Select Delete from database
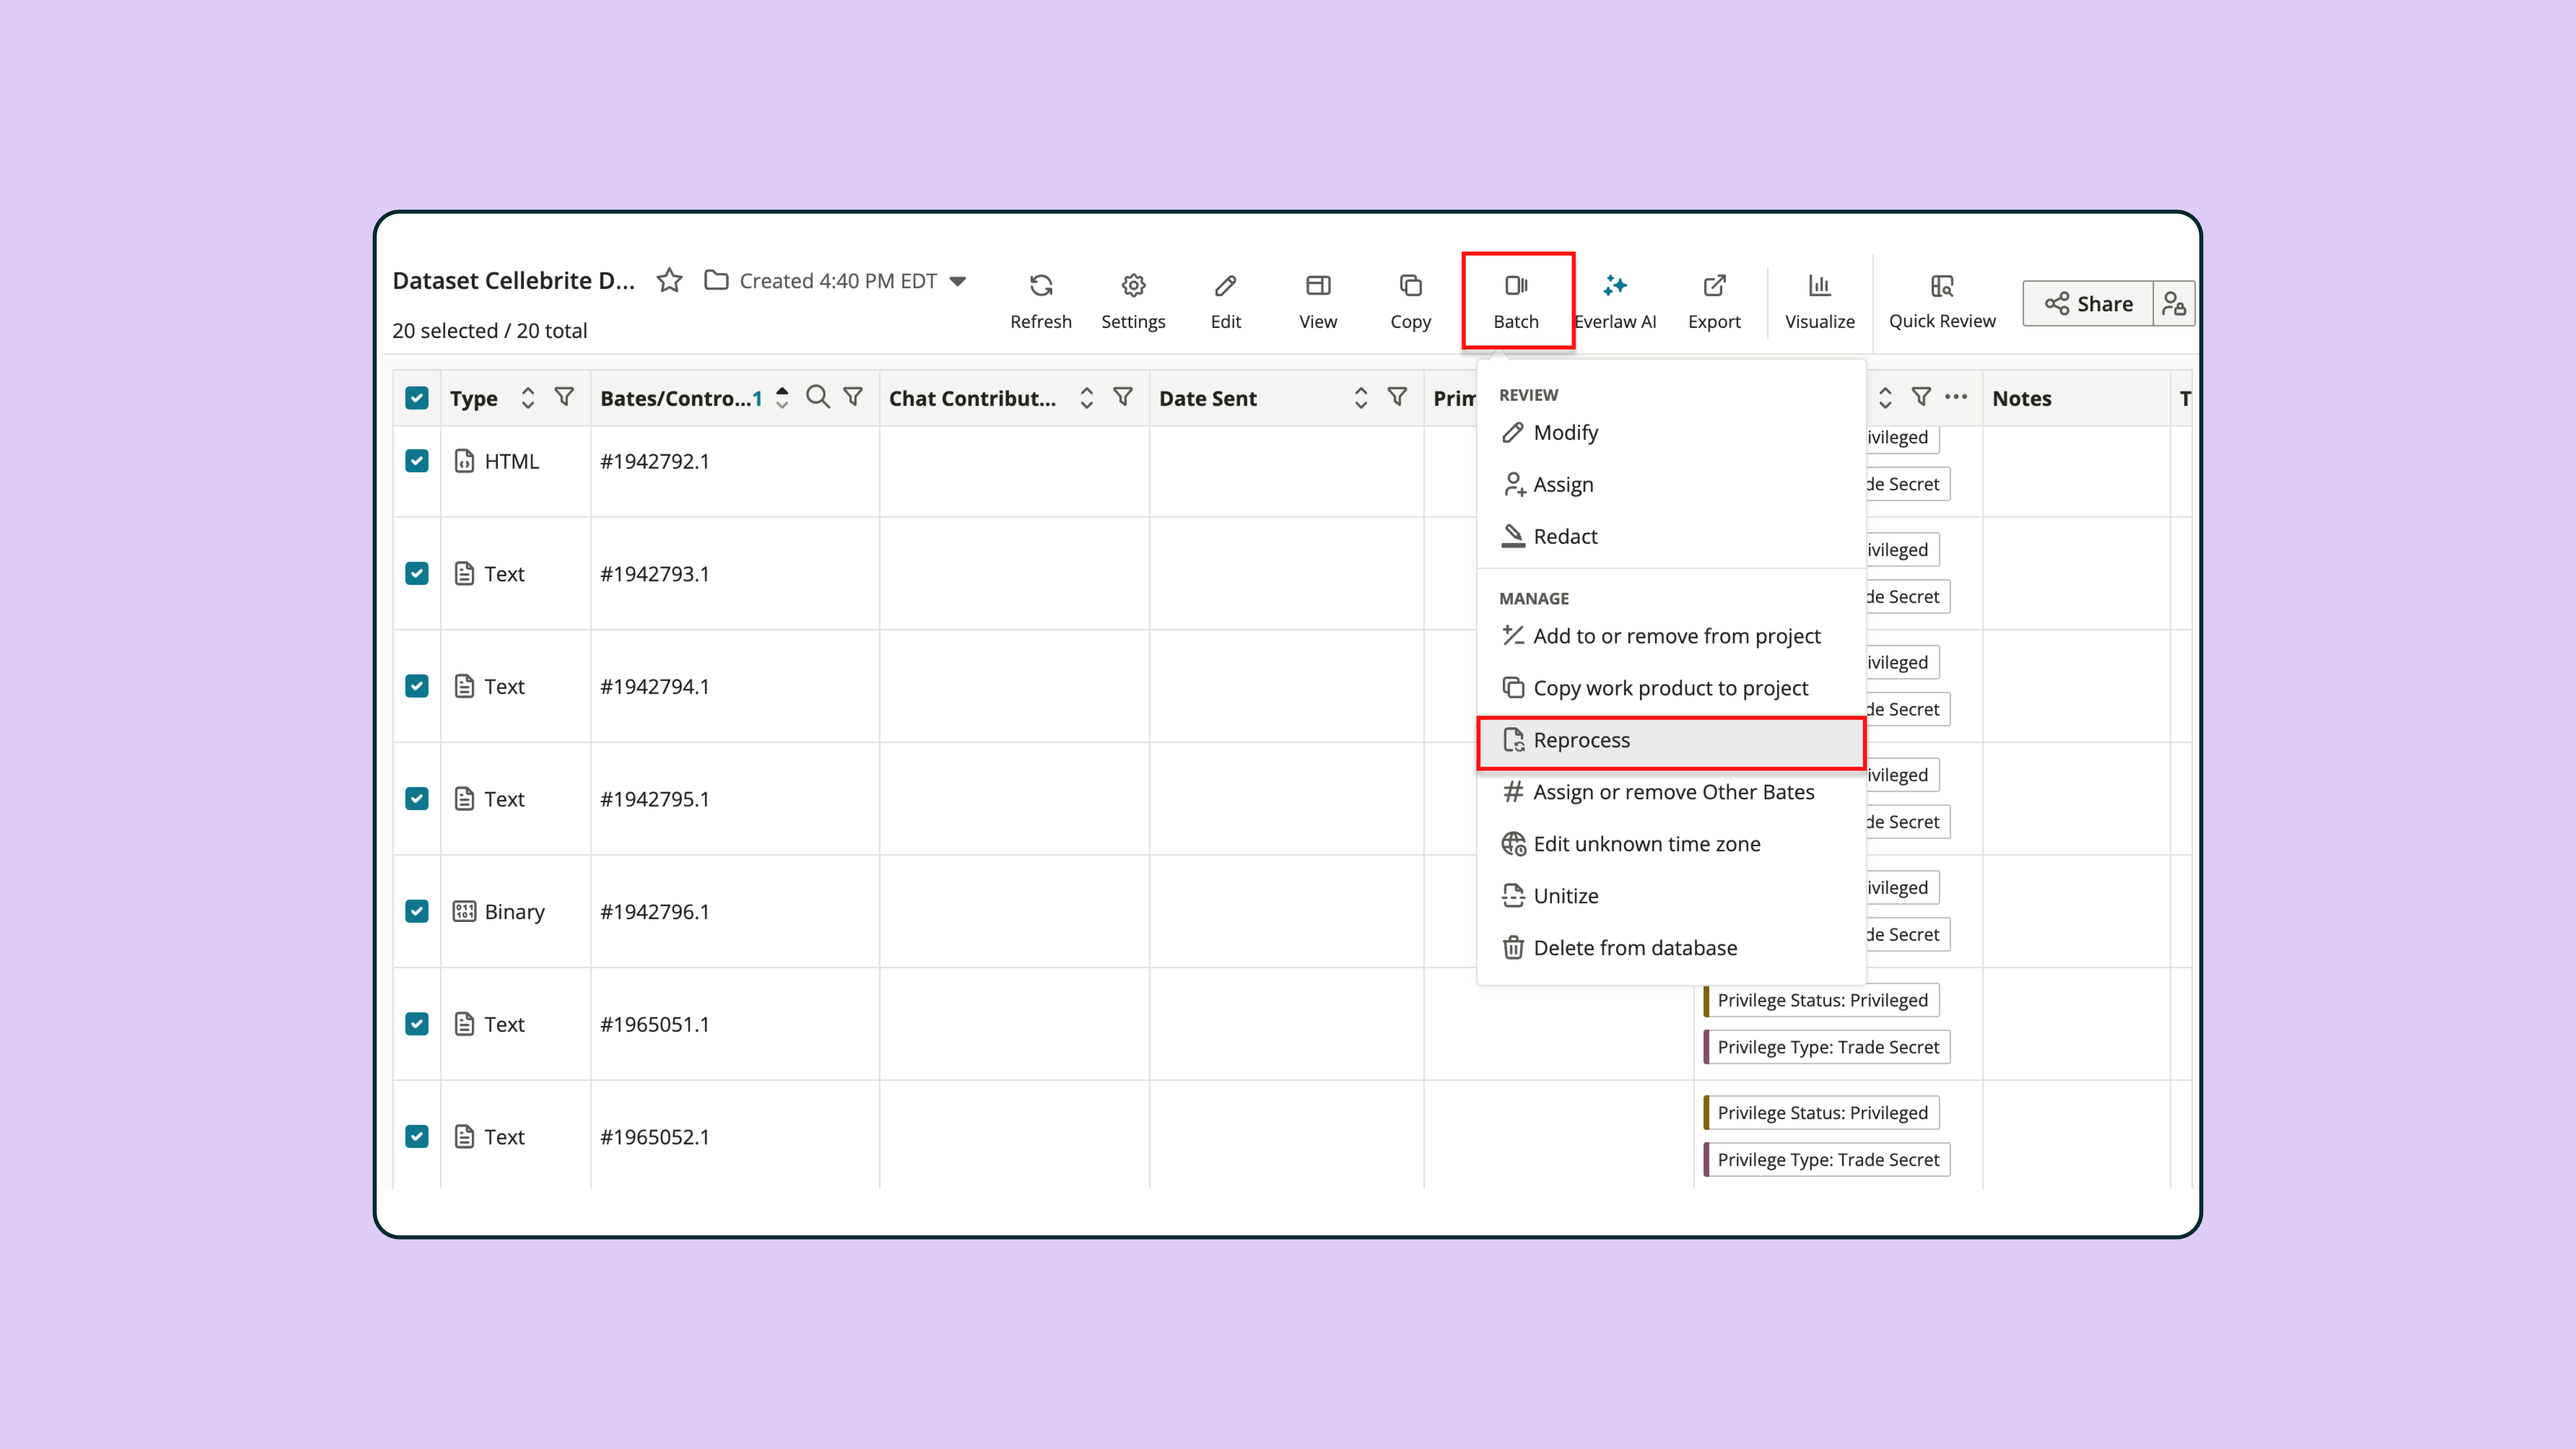The width and height of the screenshot is (2576, 1449). pos(1671,948)
